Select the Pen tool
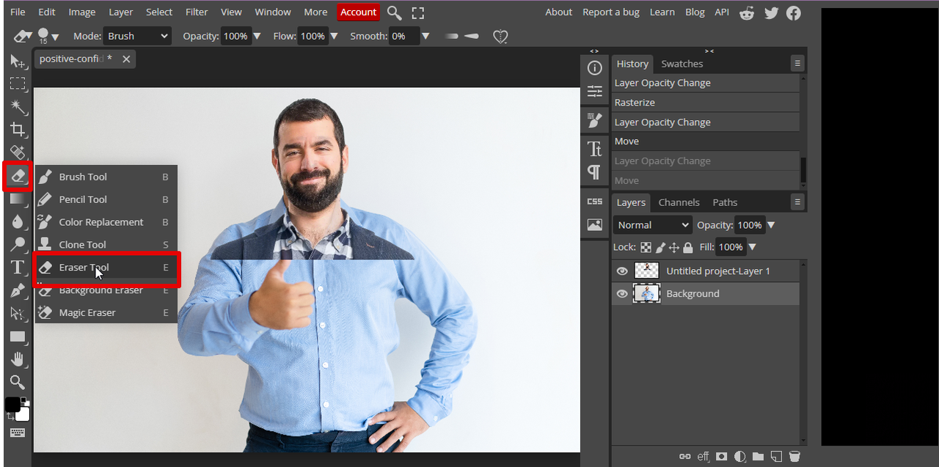The height and width of the screenshot is (467, 939). [x=18, y=291]
